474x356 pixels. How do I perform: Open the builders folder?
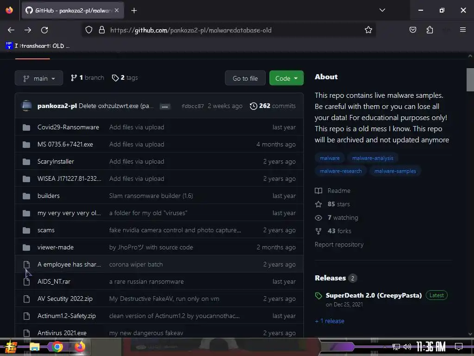coord(48,196)
